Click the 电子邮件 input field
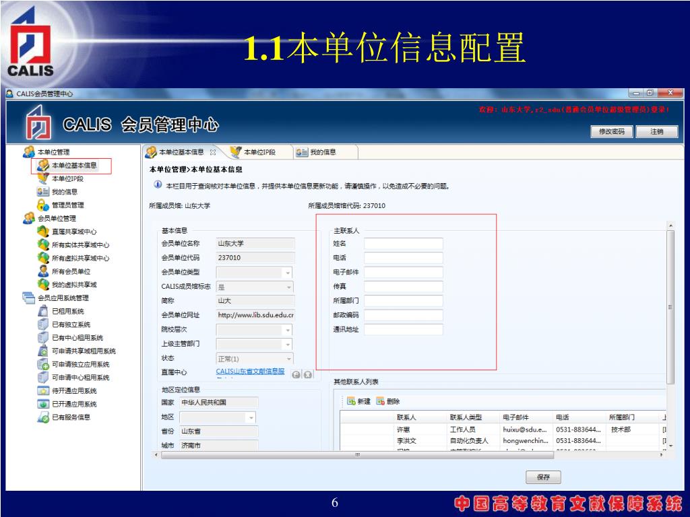690x517 pixels. pos(403,272)
